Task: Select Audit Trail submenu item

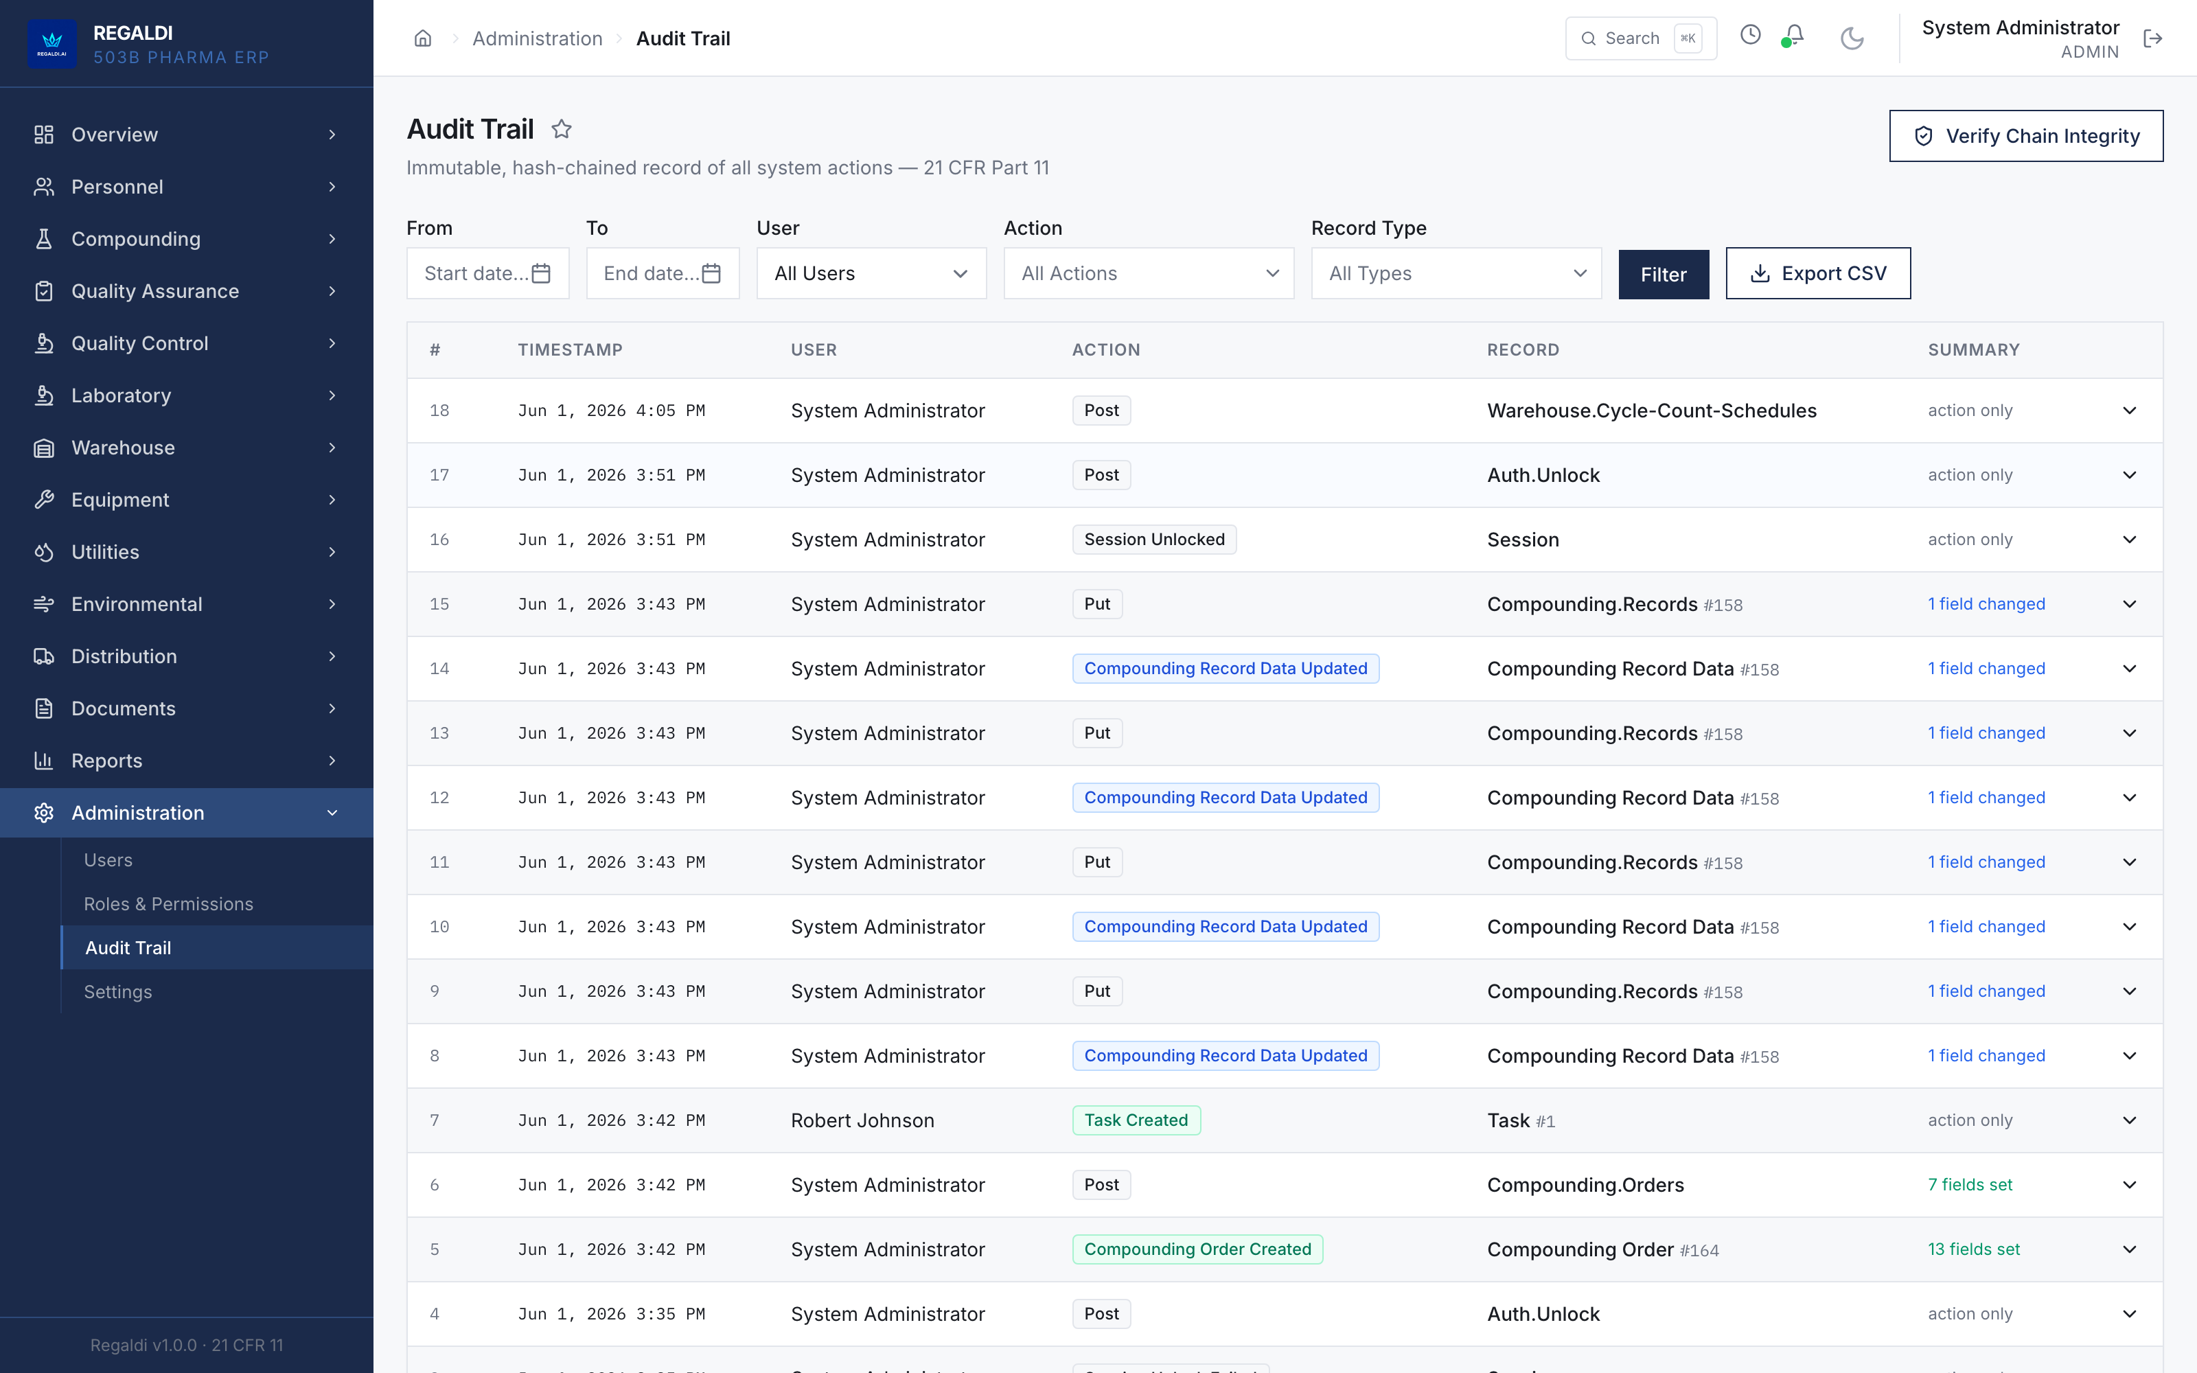Action: coord(217,948)
